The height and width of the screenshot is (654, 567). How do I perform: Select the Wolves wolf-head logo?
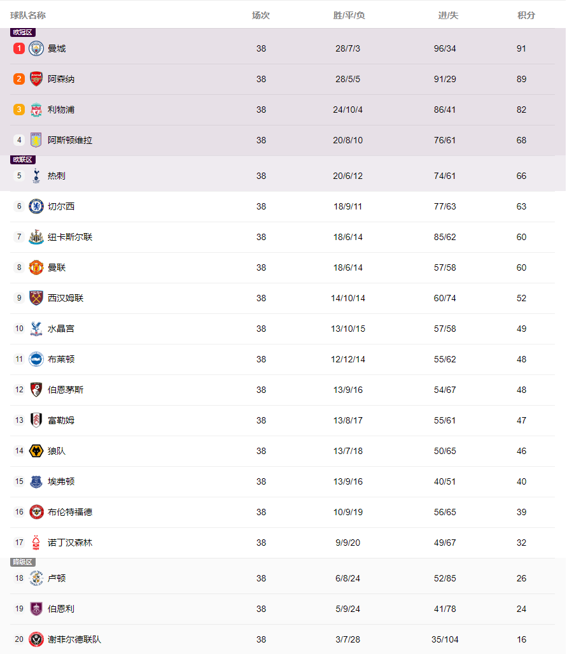[36, 451]
